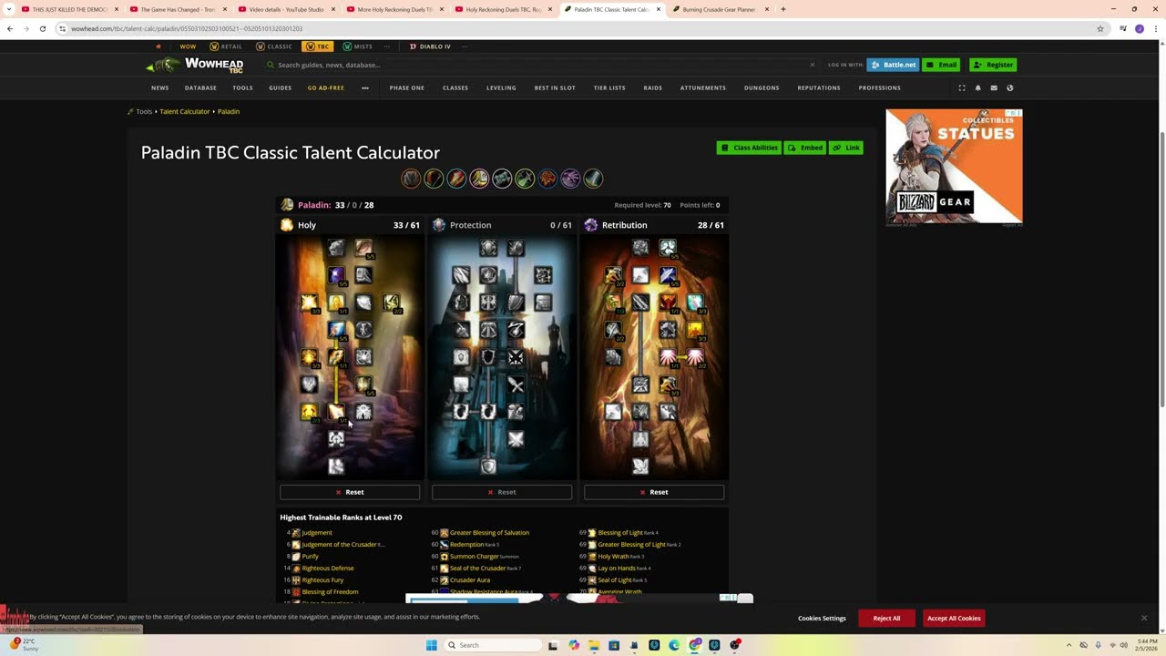Open the PROFESSIONS menu

879,88
